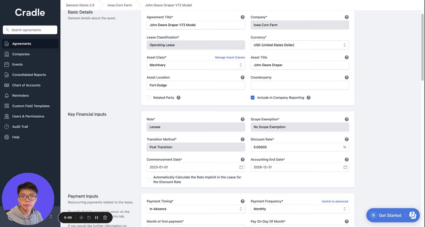This screenshot has height=227, width=425.
Task: Go to Consolidated Reports in sidebar
Action: point(29,75)
